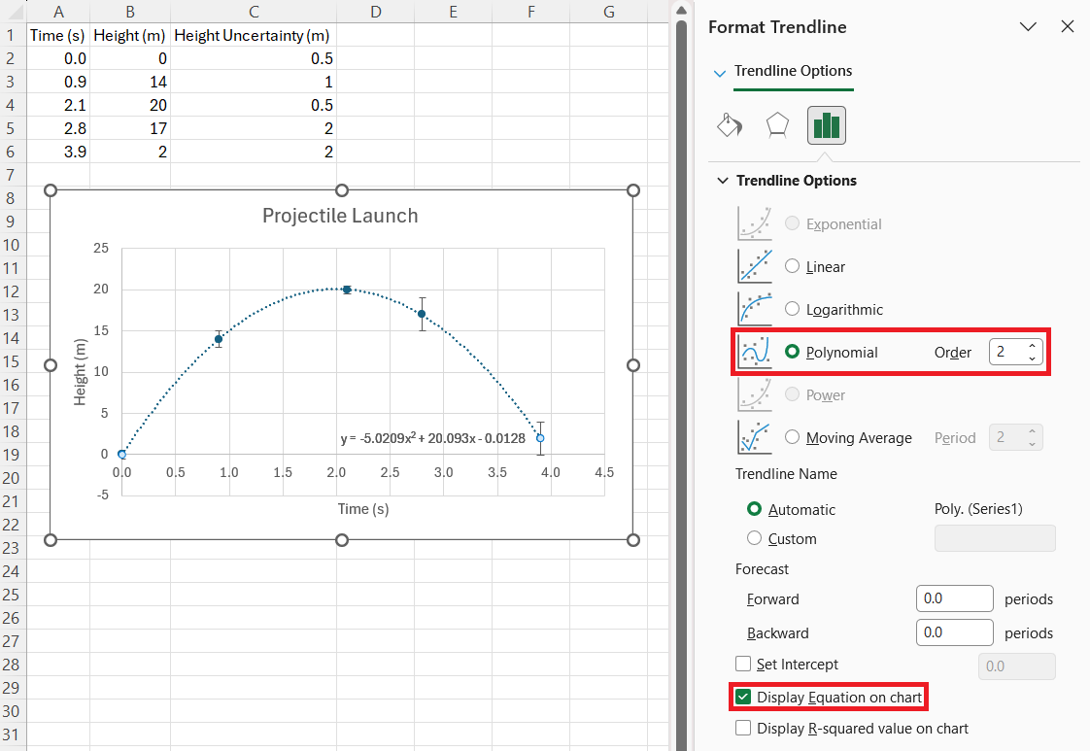Decrease the polynomial Order value
This screenshot has height=751, width=1090.
(x=1033, y=358)
